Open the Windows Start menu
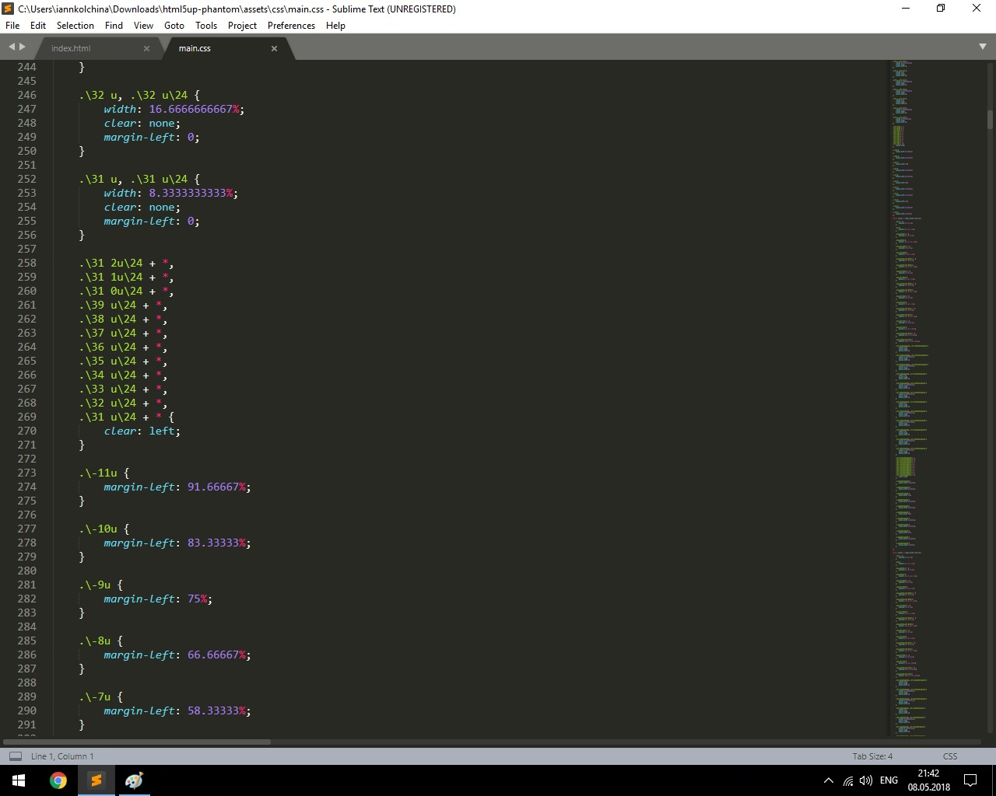Screen dimensions: 996x796 pyautogui.click(x=19, y=780)
